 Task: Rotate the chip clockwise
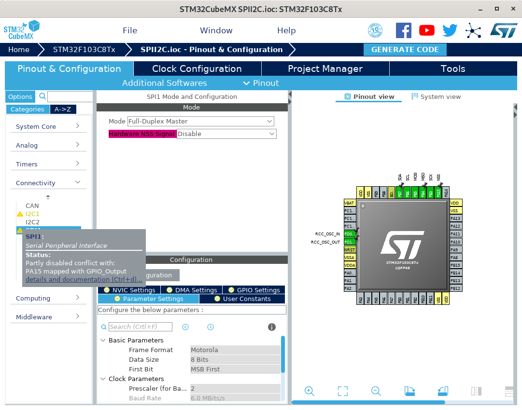click(409, 391)
